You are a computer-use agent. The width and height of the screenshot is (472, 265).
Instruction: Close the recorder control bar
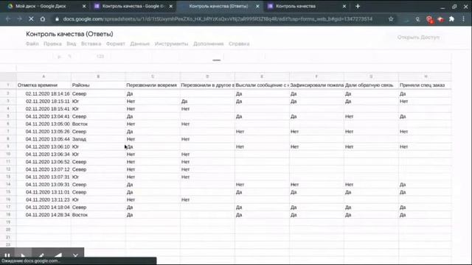(75, 255)
